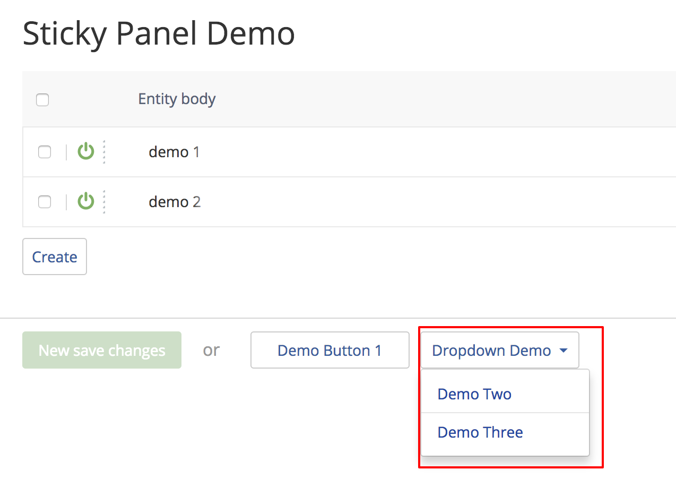The image size is (676, 478).
Task: Click the green power icon for demo 2
Action: (85, 202)
